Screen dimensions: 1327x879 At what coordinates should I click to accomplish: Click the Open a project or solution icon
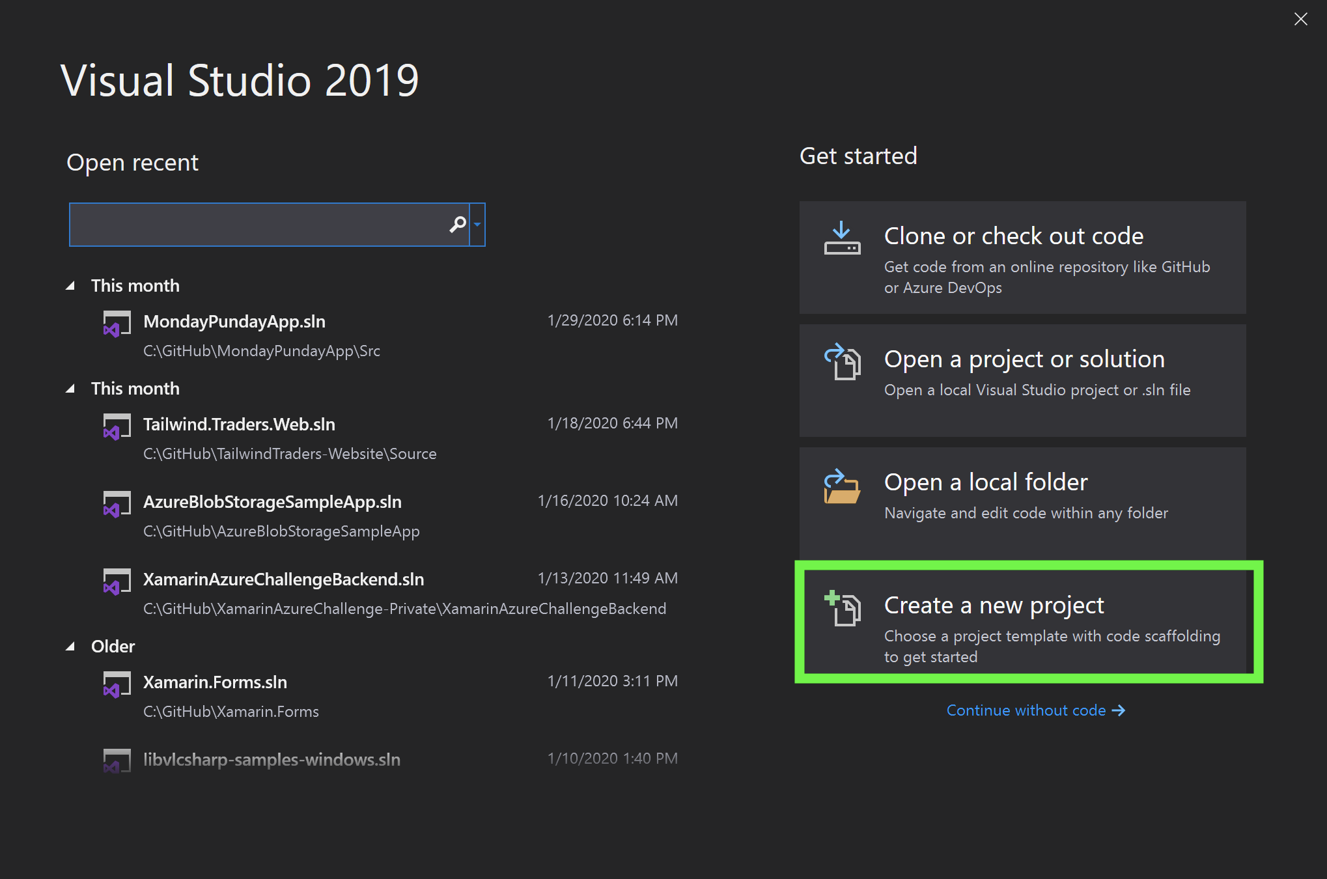tap(842, 362)
